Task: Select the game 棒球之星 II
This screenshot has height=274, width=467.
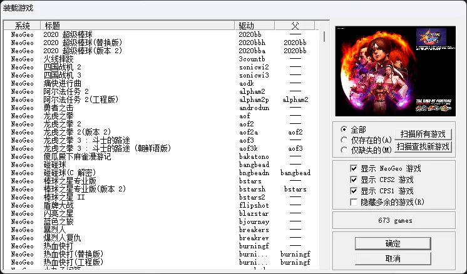Action: click(x=161, y=197)
